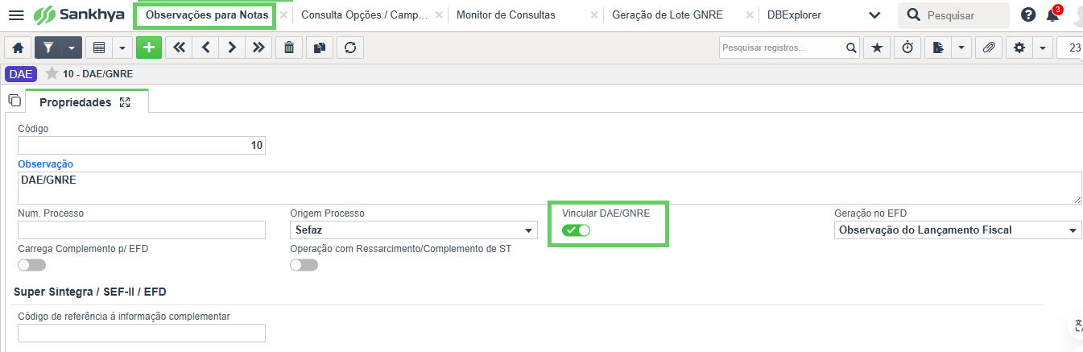1083x352 pixels.
Task: Click the Pesquisar registros field
Action: [x=781, y=48]
